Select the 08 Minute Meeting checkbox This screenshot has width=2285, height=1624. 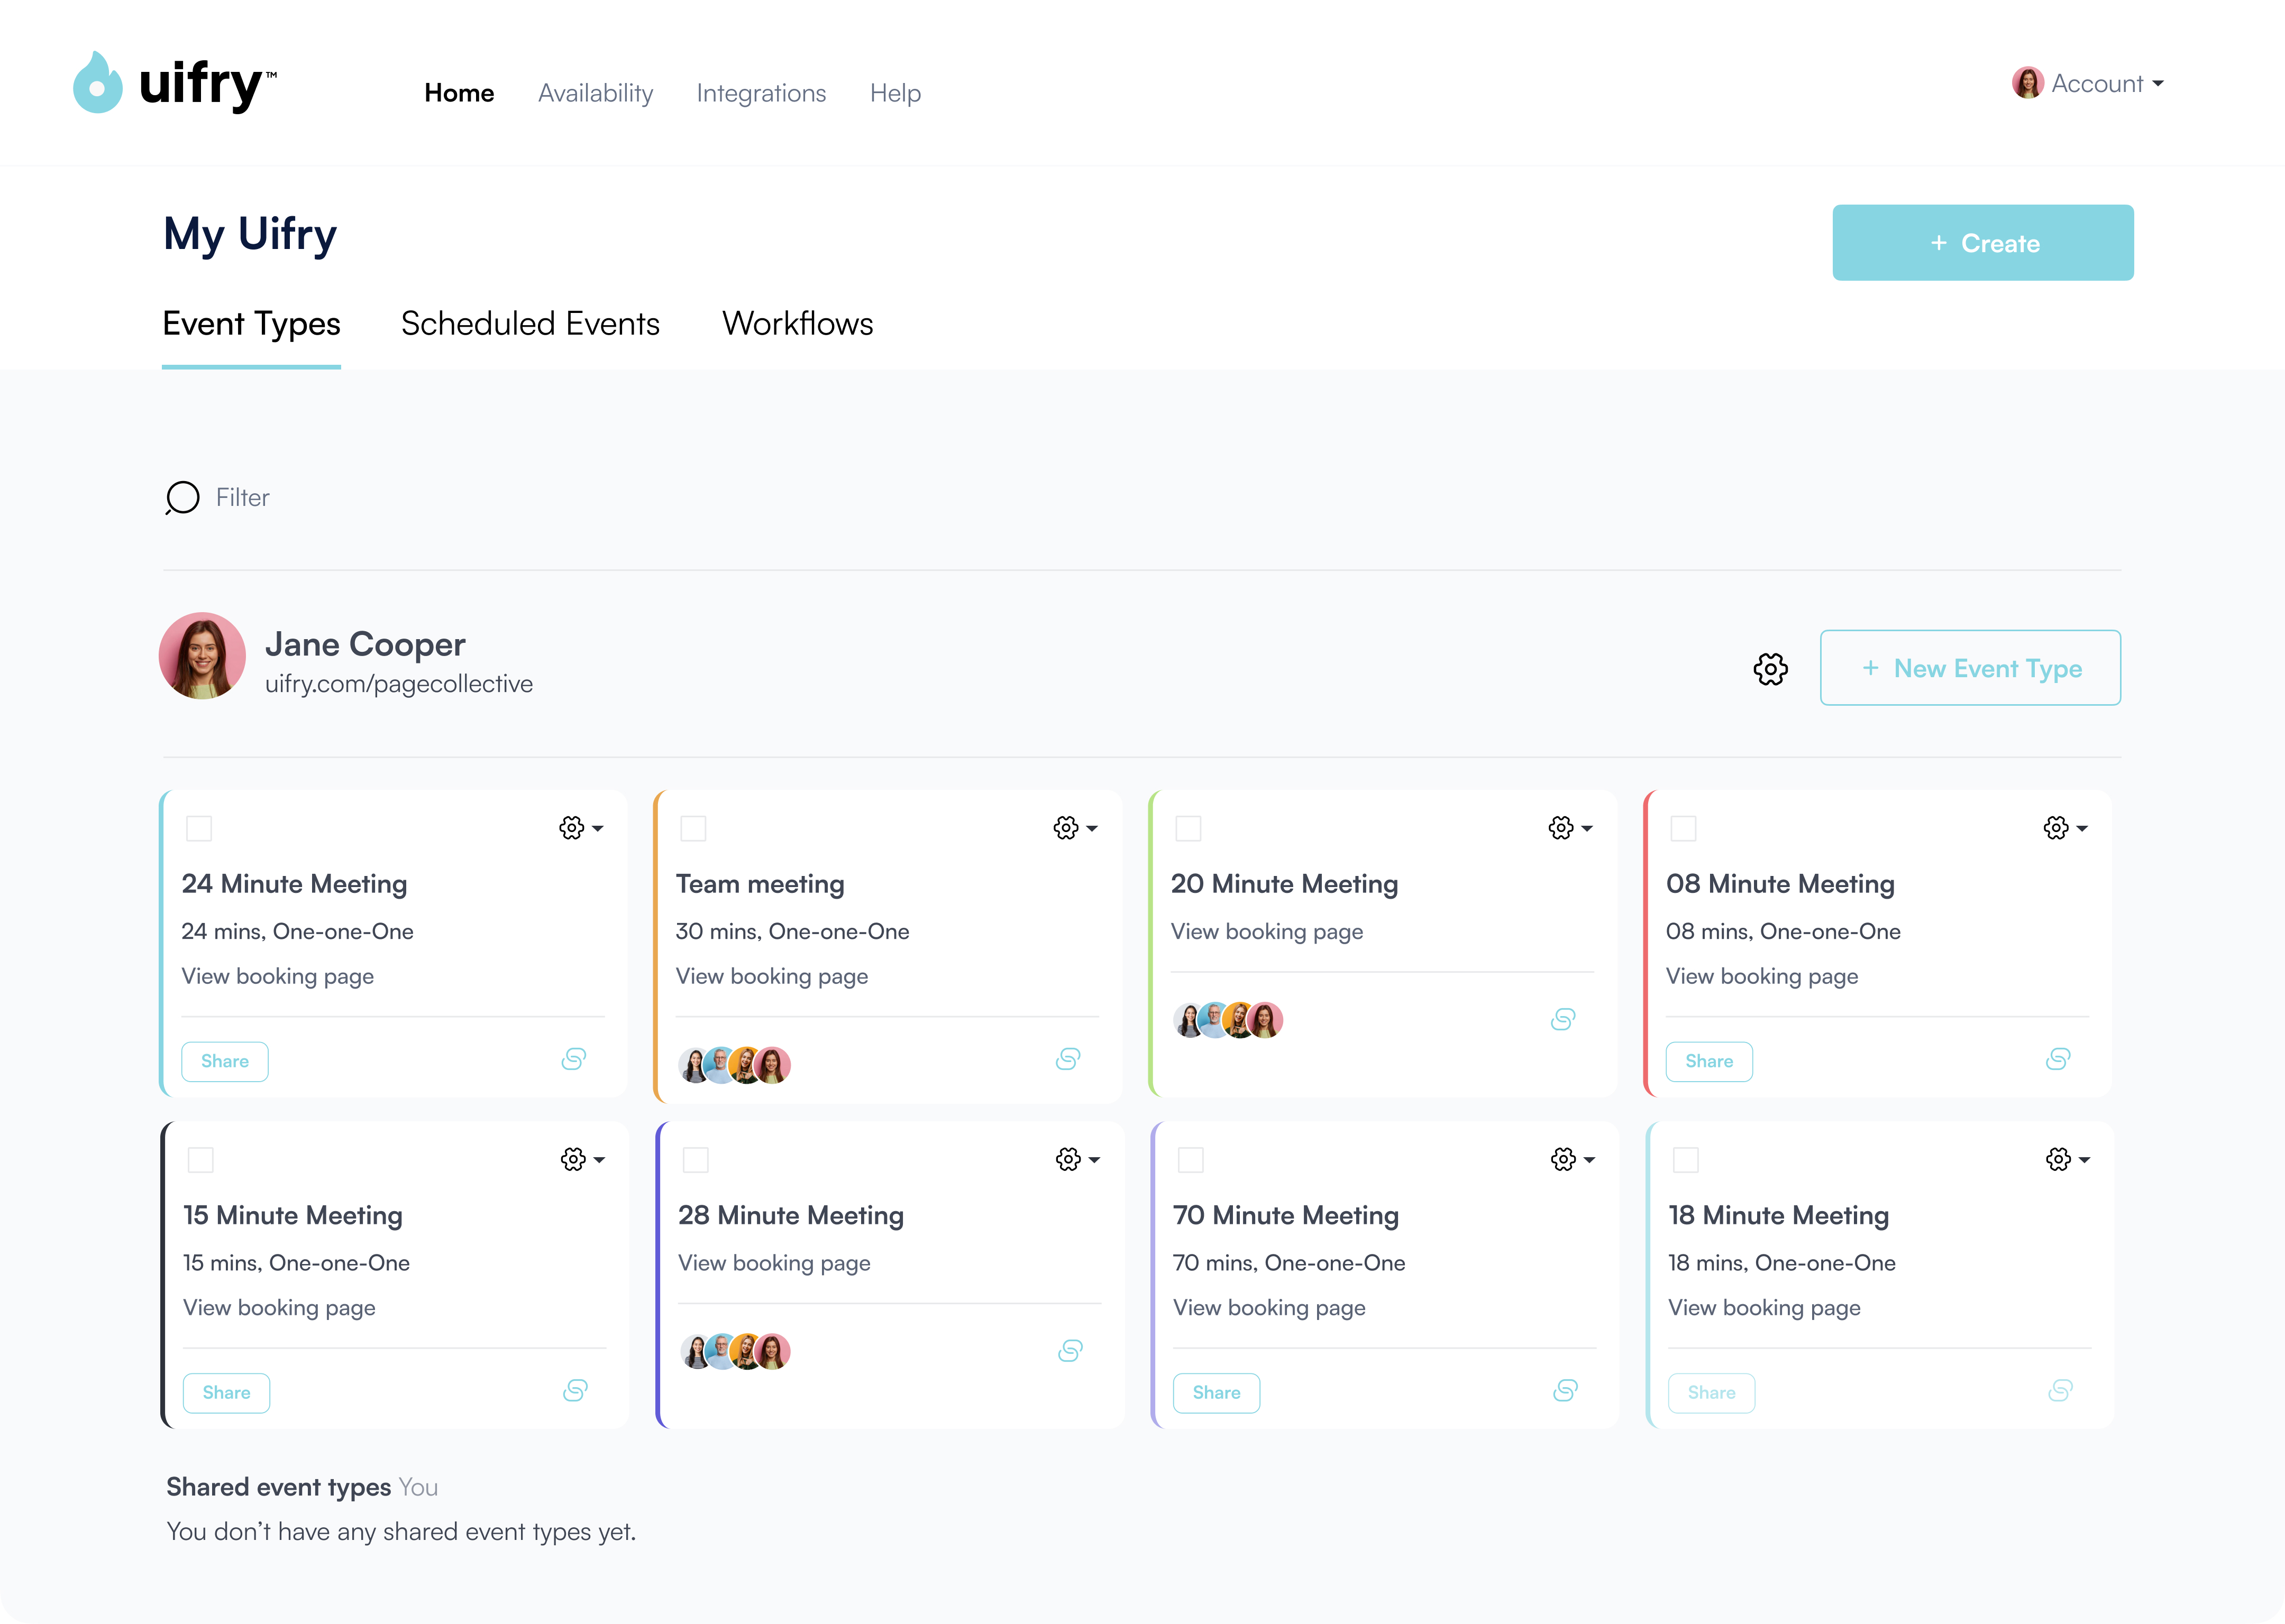(x=1684, y=828)
